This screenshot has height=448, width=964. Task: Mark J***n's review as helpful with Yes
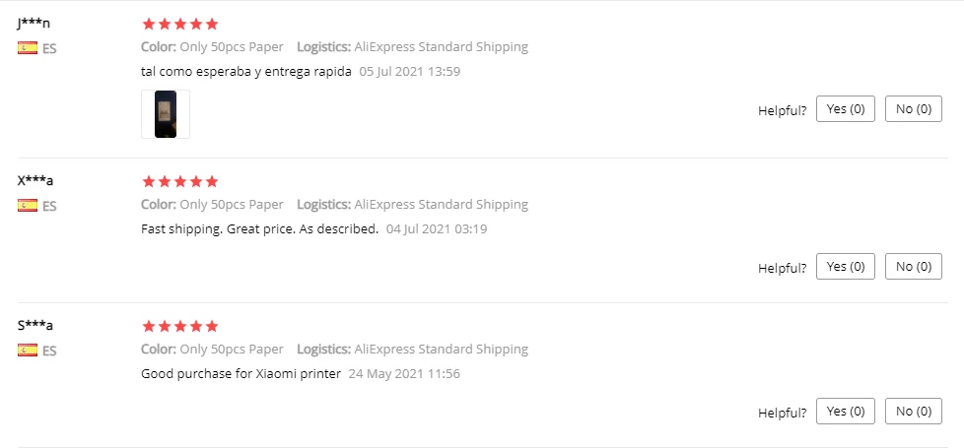pyautogui.click(x=845, y=109)
